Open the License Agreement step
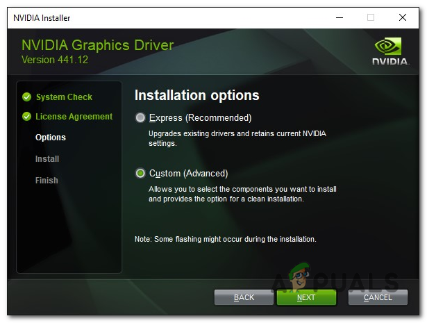Viewport: 427px width, 323px height. (74, 117)
